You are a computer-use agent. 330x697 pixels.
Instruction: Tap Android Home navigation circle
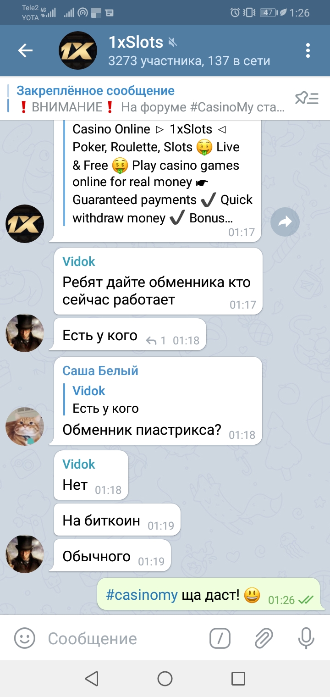coord(165,678)
